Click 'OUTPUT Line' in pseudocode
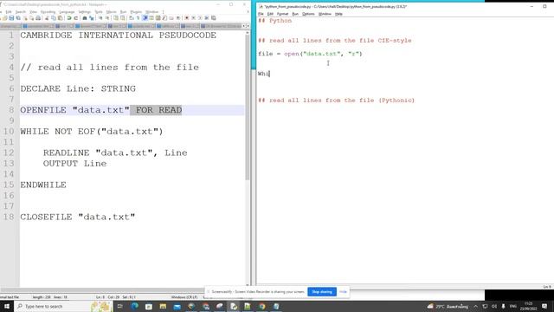This screenshot has height=312, width=554. coord(74,164)
